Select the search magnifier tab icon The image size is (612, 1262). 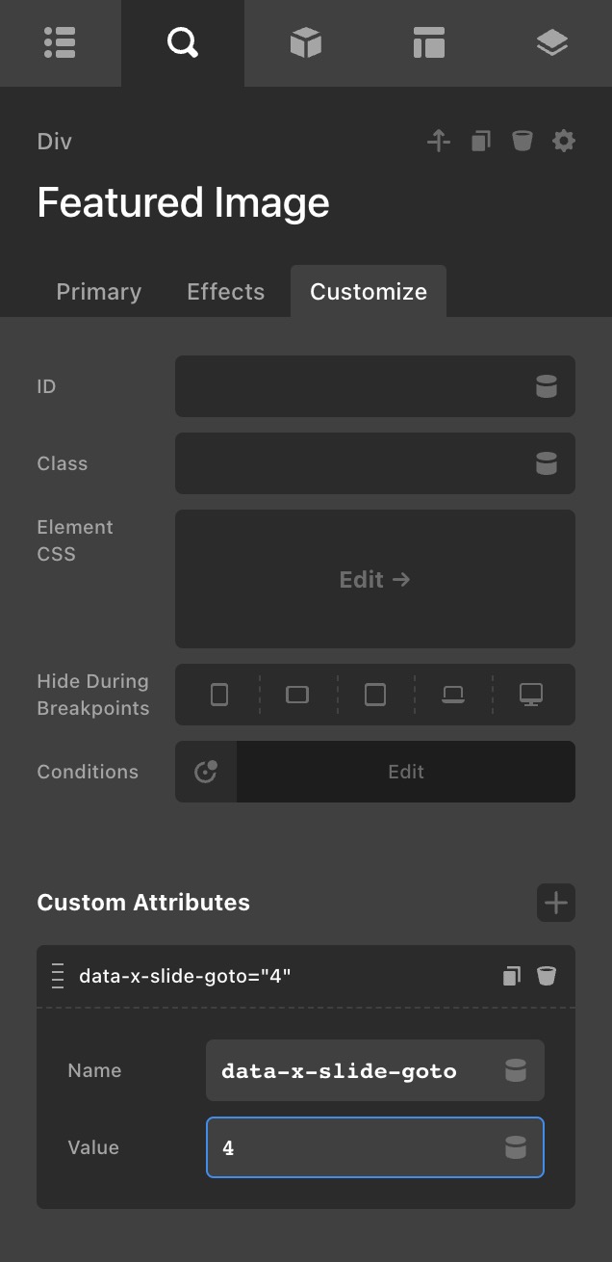tap(182, 42)
